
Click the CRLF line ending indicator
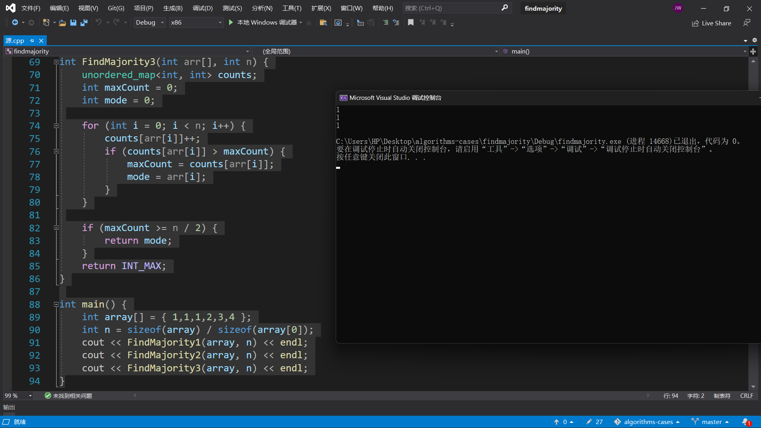coord(747,396)
